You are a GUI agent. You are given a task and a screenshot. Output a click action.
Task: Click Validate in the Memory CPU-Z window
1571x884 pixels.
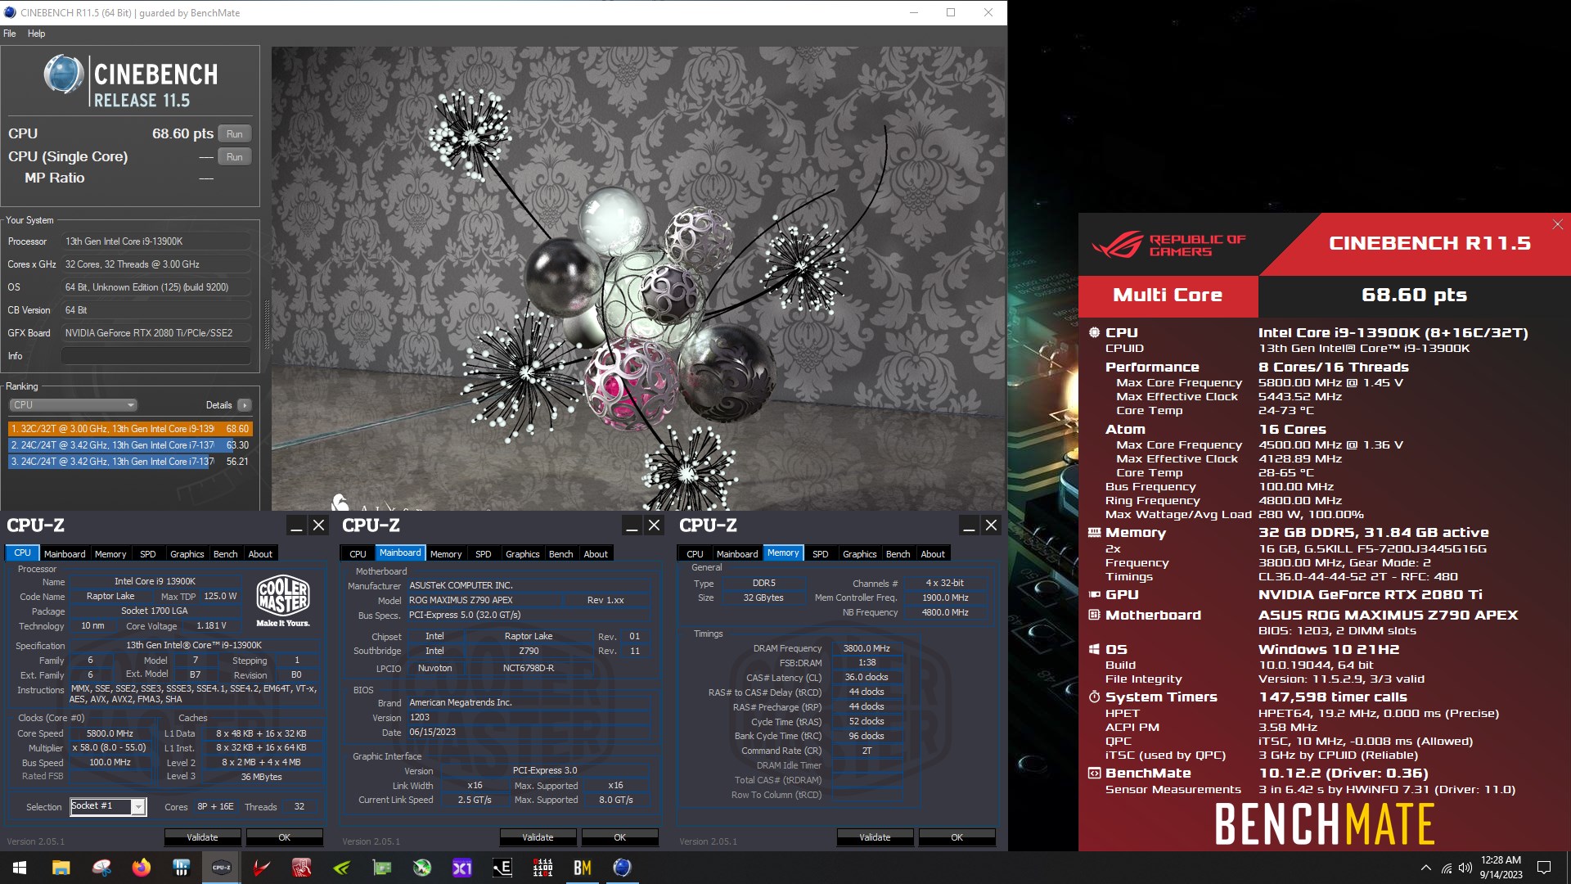pos(876,837)
